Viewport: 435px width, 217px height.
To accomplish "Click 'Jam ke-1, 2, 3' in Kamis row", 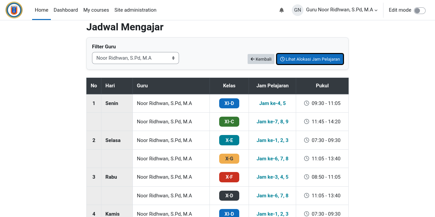I will click(x=272, y=214).
